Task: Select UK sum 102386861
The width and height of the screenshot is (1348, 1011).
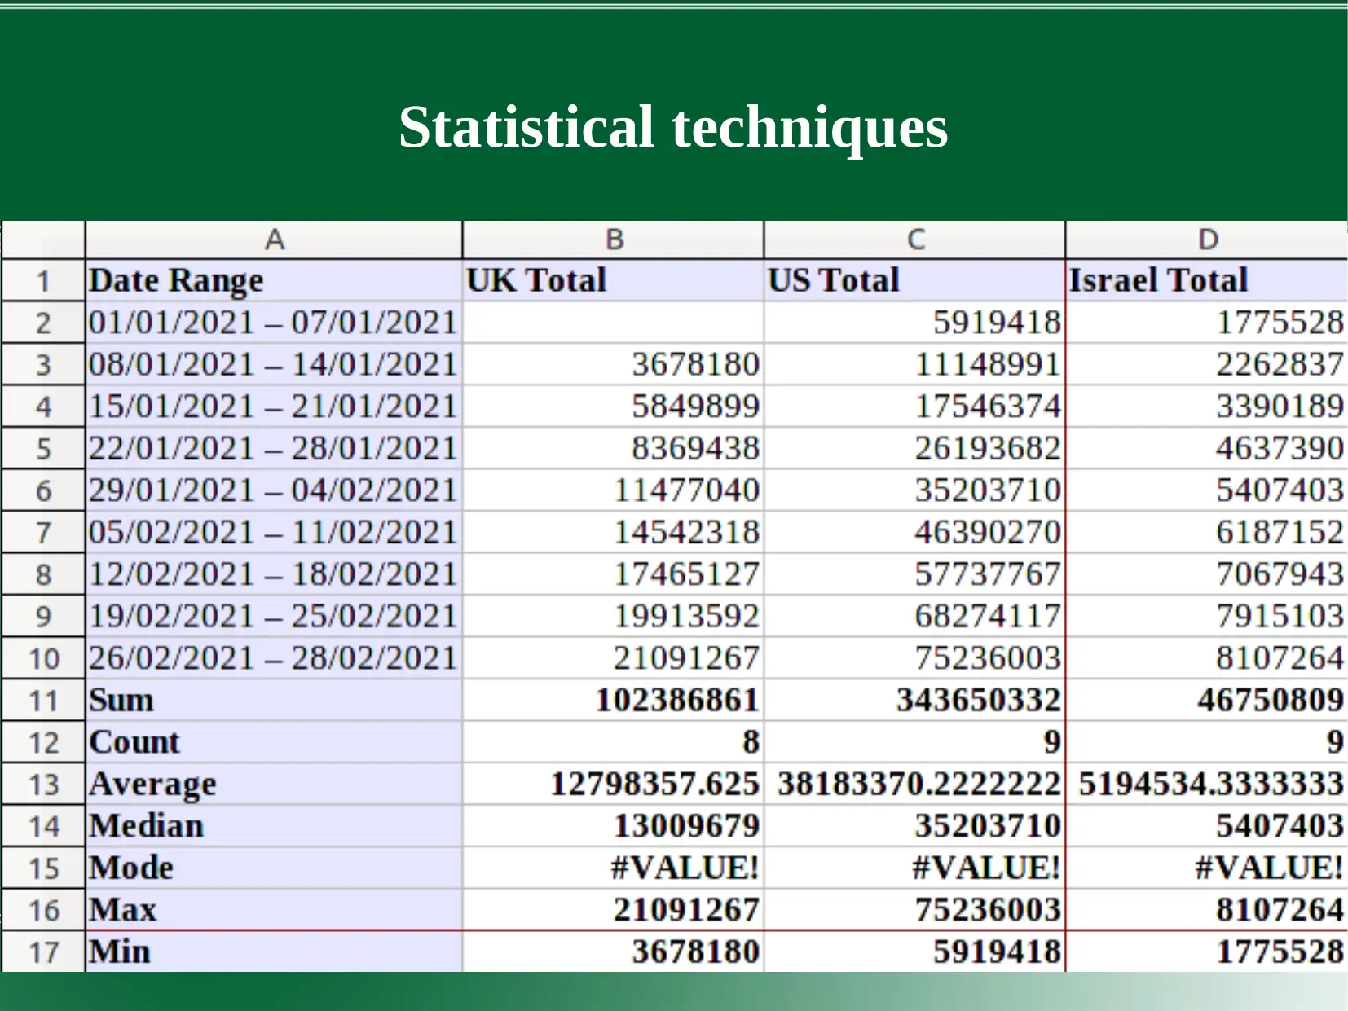Action: 613,701
